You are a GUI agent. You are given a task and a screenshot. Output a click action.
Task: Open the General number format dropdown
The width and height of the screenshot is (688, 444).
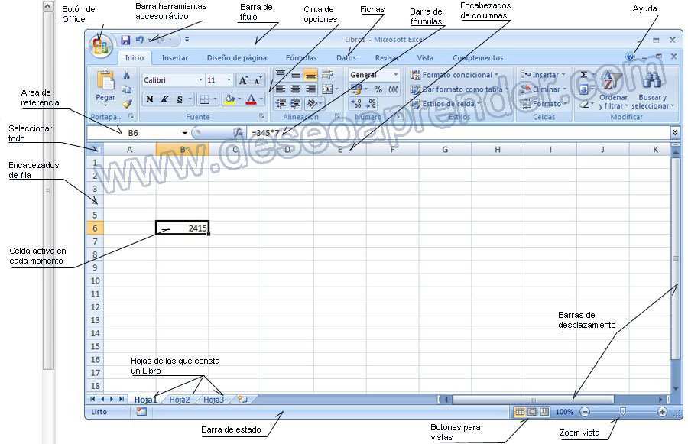(395, 75)
